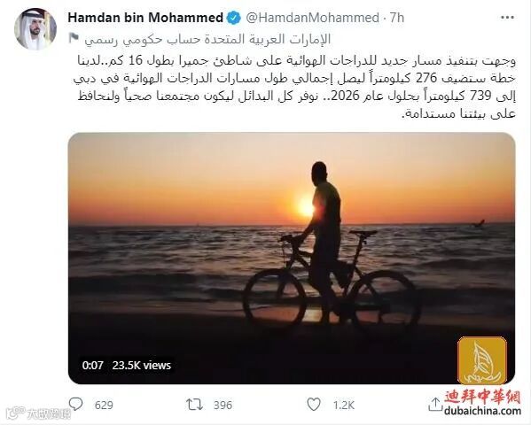
Task: Click the blue verified badge icon
Action: point(234,18)
